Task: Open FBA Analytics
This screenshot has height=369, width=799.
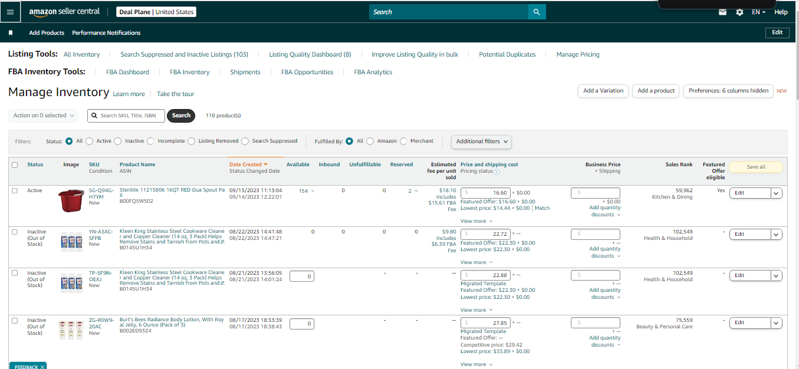Action: coord(373,72)
